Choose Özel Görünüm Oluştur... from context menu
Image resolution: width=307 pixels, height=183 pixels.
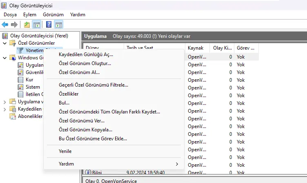coord(114,63)
